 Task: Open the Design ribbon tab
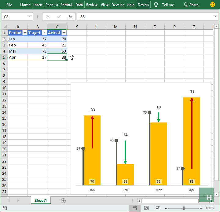[143, 5]
